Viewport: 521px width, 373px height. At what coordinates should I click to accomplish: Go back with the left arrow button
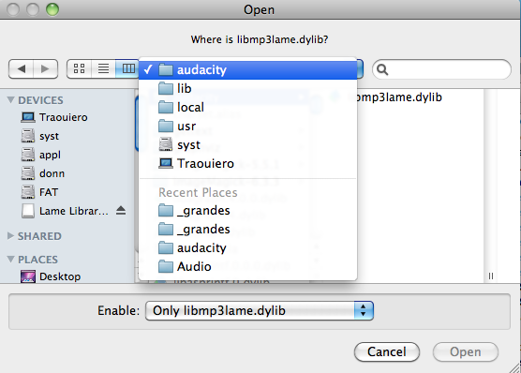(22, 69)
